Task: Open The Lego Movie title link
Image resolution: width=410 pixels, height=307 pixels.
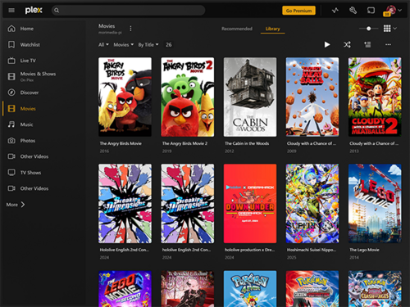Action: 364,250
